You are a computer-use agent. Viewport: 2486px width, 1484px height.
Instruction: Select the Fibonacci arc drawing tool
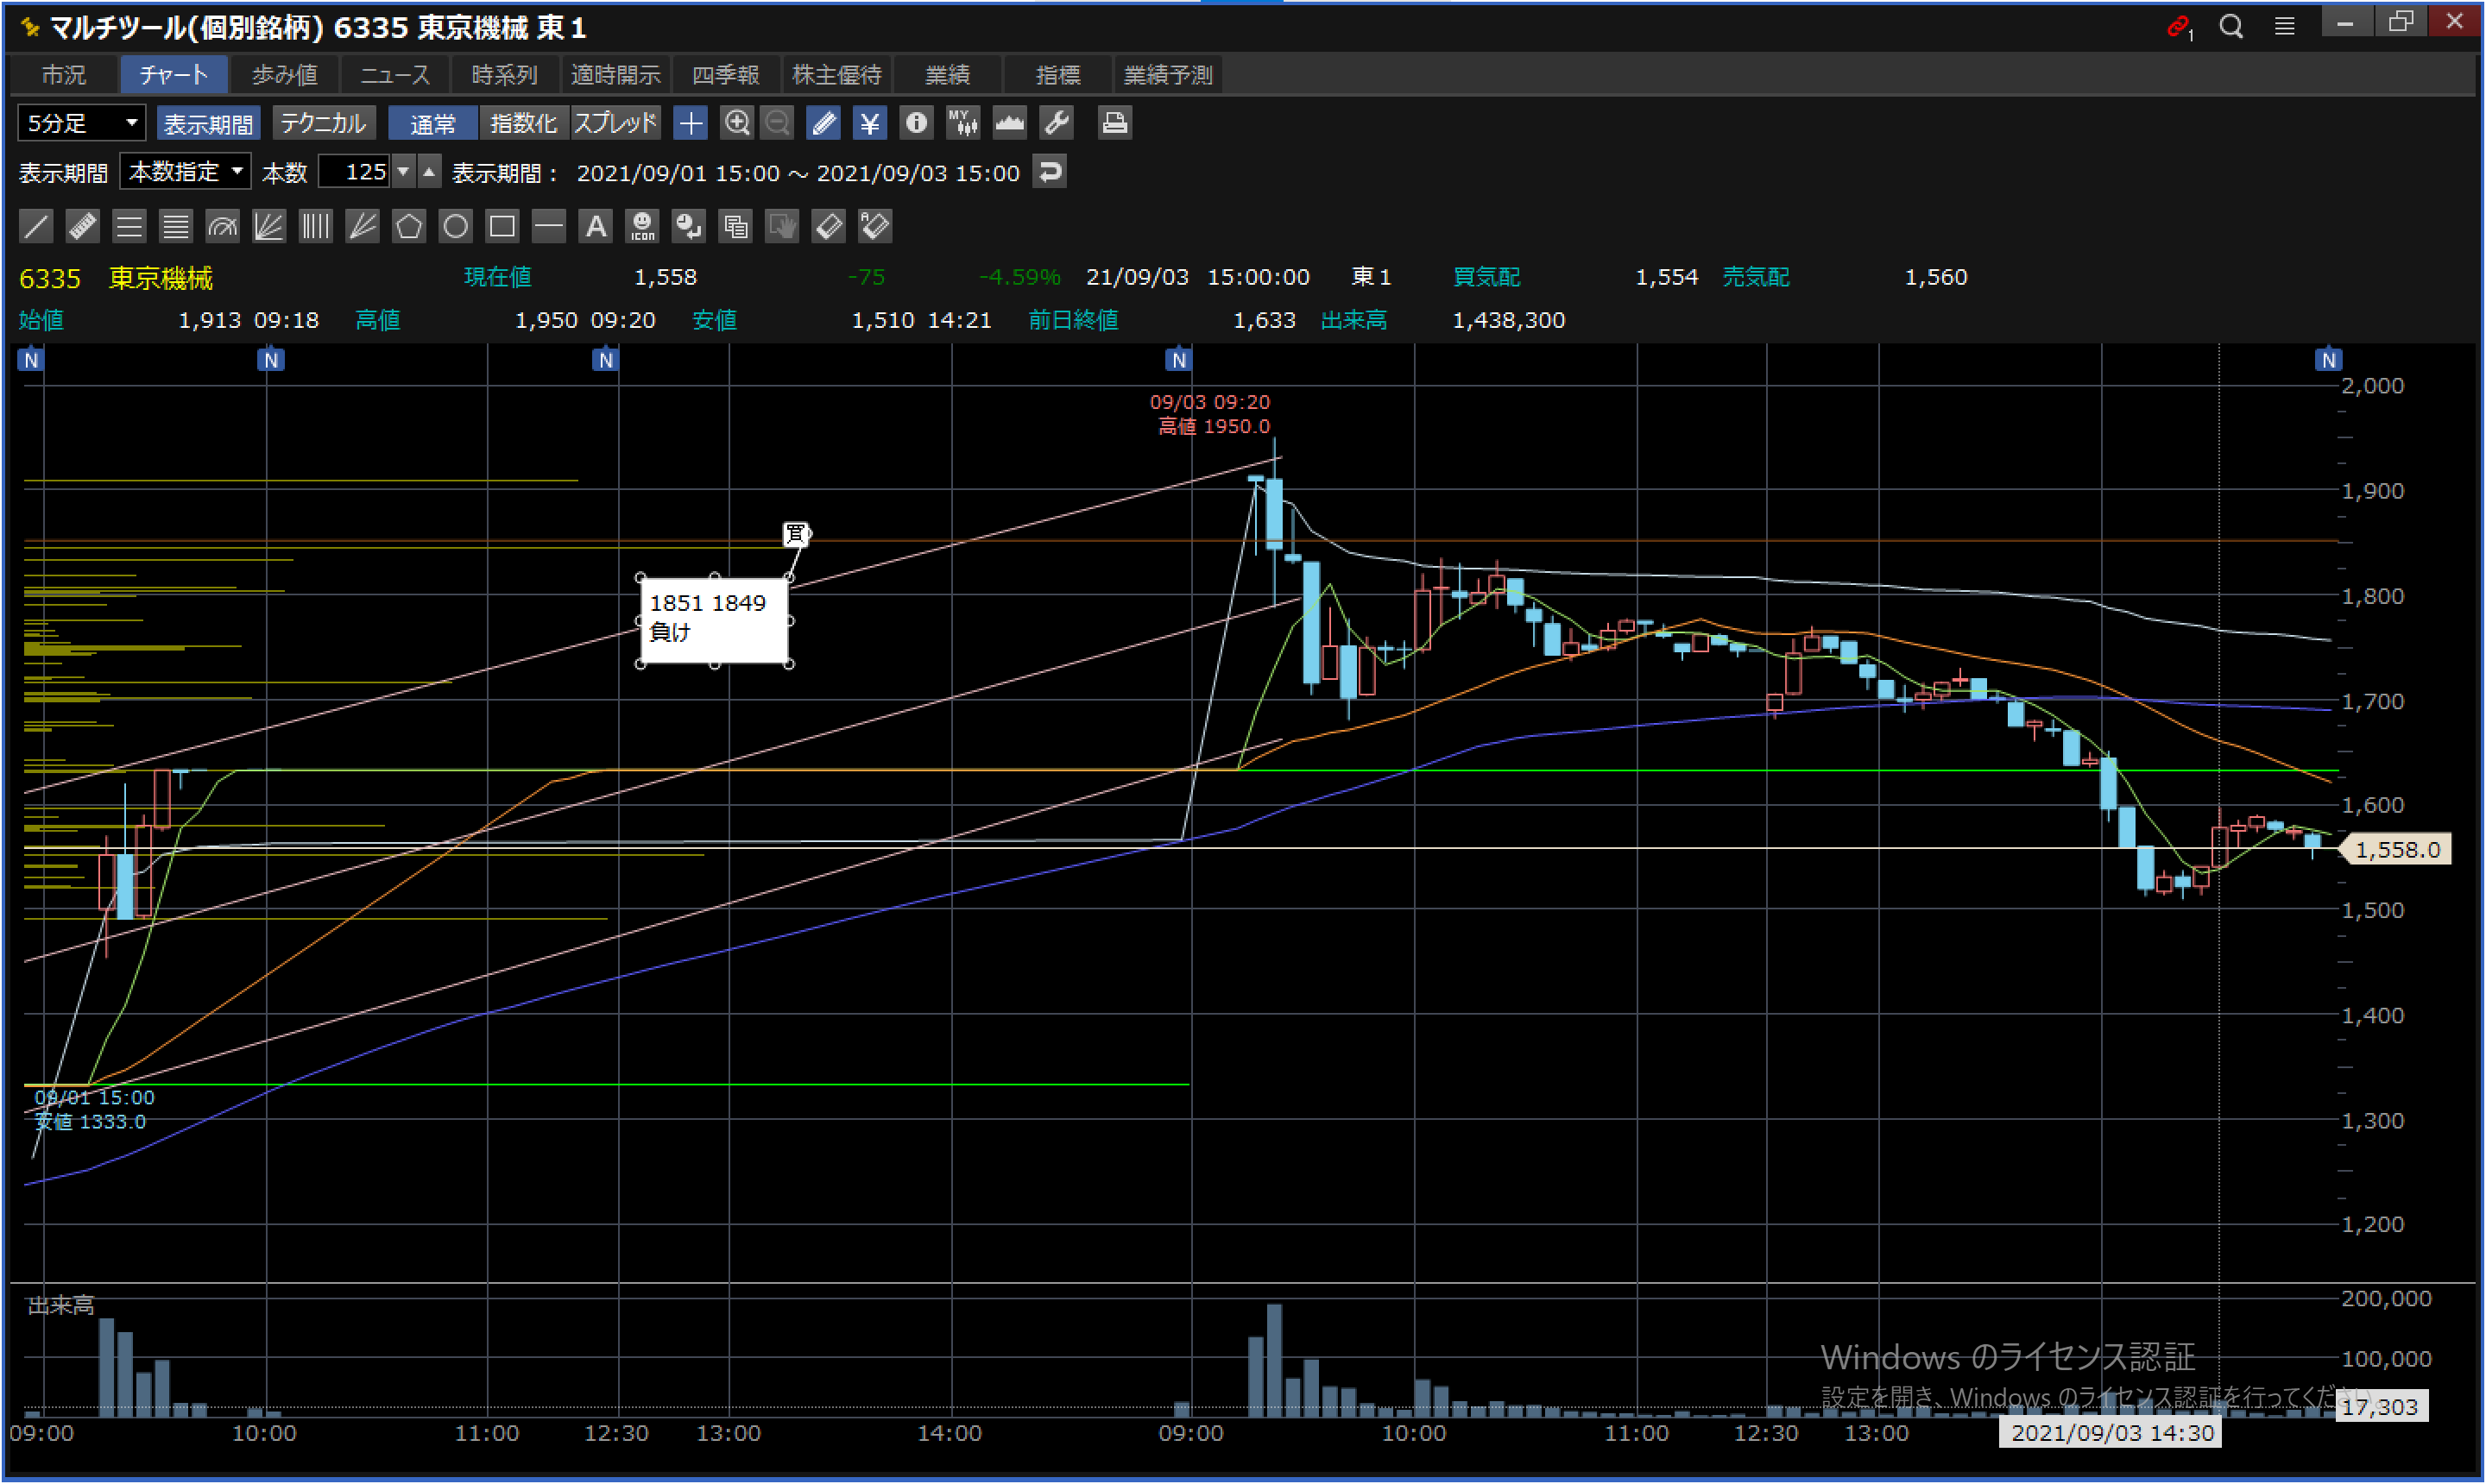[x=222, y=226]
